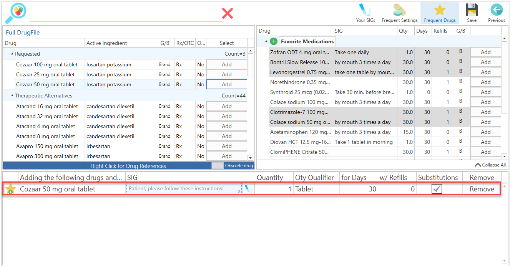Open Frequent Settings

pos(399,13)
